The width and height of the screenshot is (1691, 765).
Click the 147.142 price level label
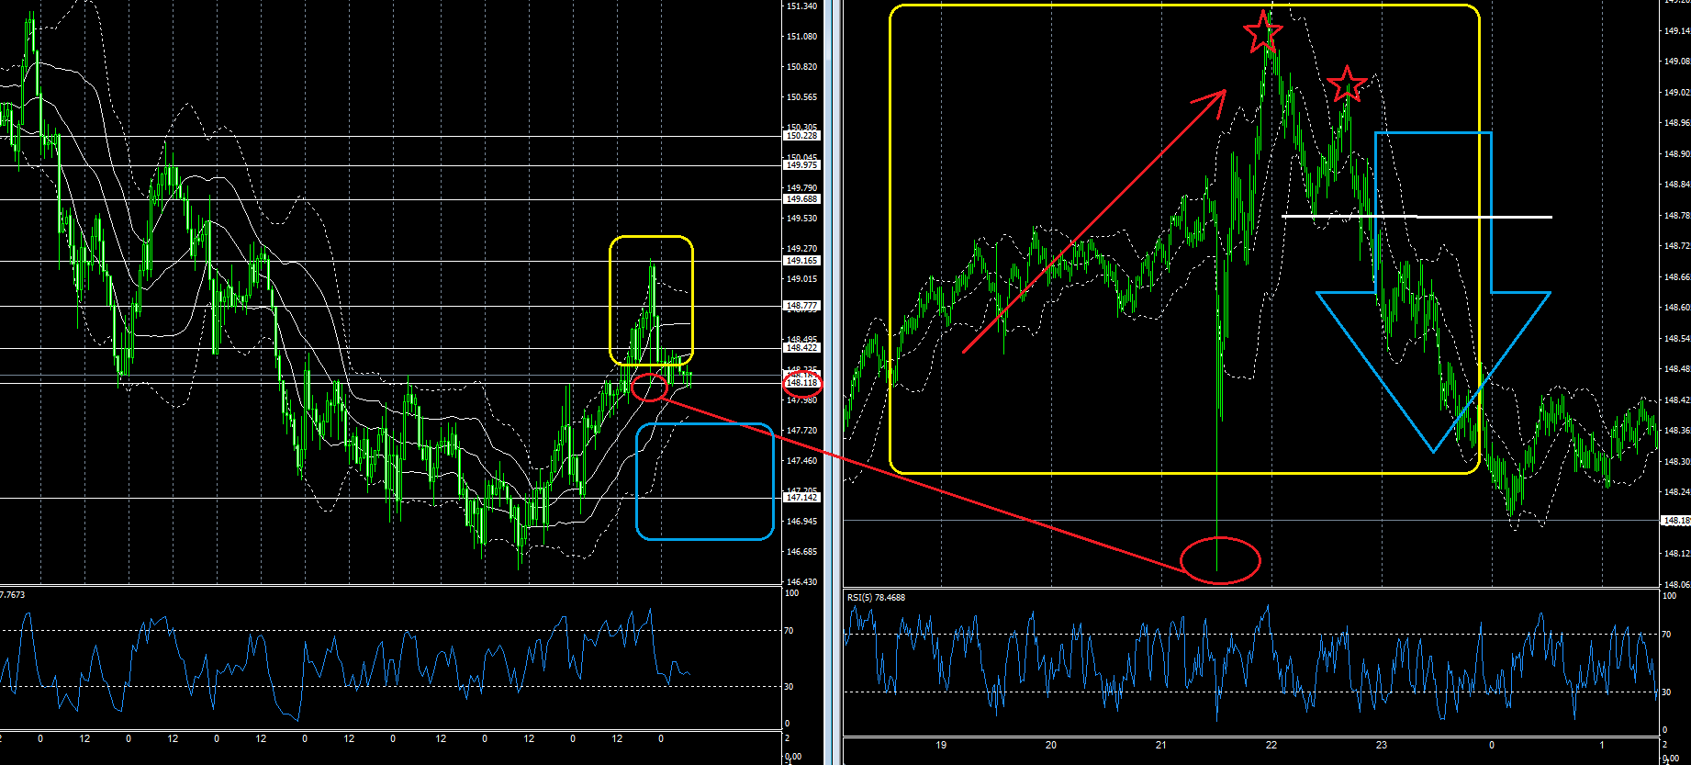pos(801,498)
